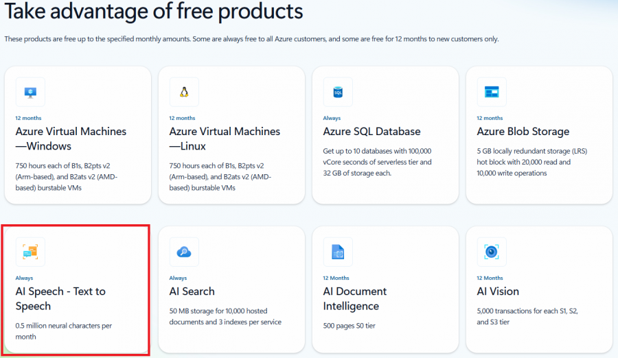
Task: Click the Windows Virtual Machines monitor icon
Action: click(x=30, y=92)
